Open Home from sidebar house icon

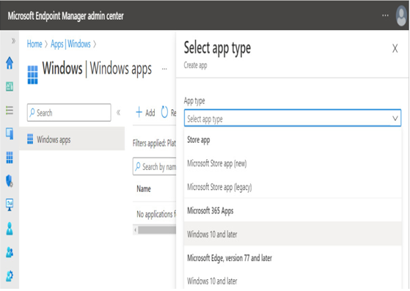pyautogui.click(x=10, y=63)
